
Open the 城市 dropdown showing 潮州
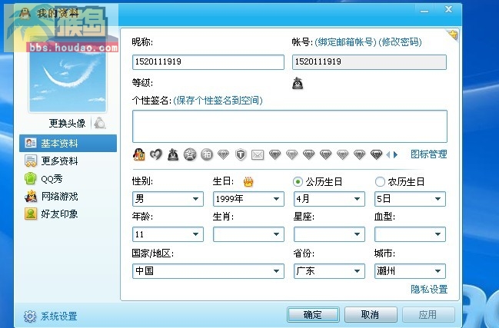[x=410, y=271]
